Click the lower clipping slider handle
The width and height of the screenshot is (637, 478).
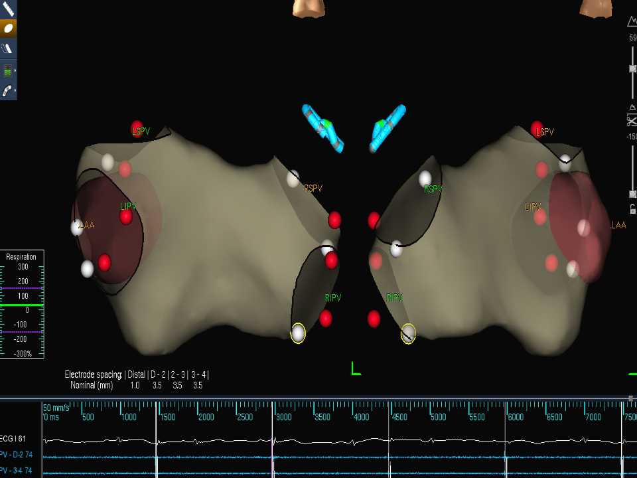[x=632, y=194]
